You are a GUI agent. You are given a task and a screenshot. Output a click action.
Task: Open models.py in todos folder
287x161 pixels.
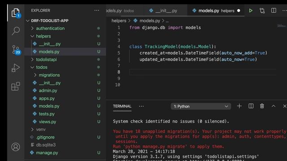point(49,106)
